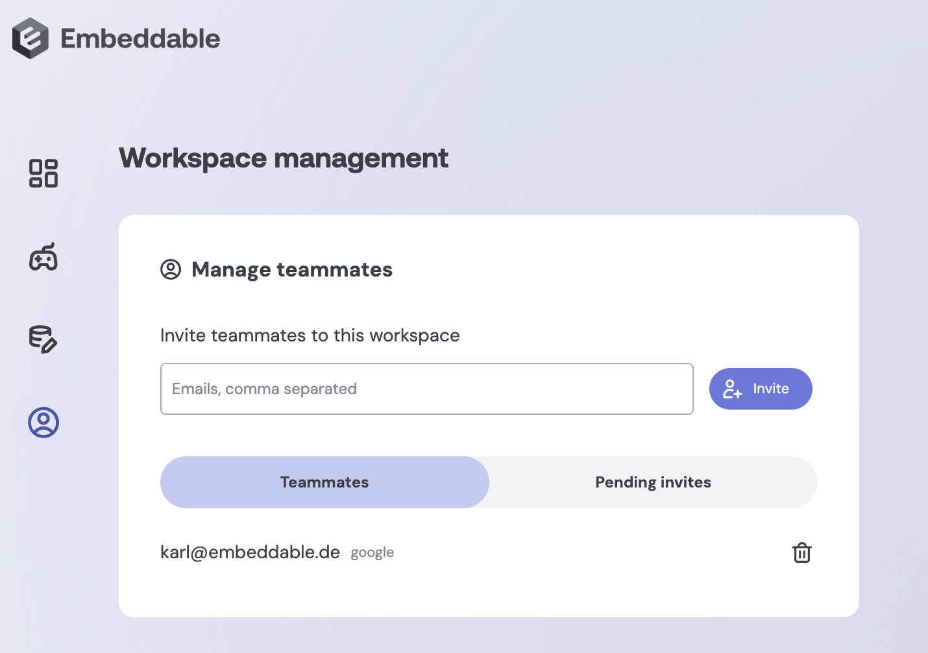Select the karl@embeddable.de teammate email
Viewport: 928px width, 653px height.
click(250, 552)
